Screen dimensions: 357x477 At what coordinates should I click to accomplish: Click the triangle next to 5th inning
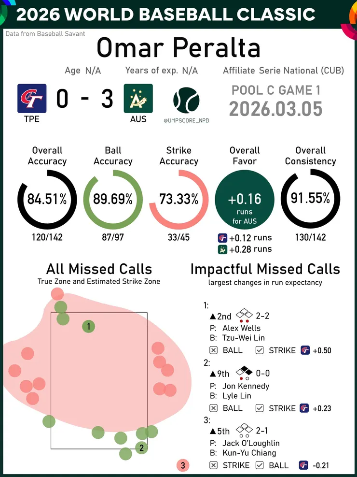coord(212,431)
